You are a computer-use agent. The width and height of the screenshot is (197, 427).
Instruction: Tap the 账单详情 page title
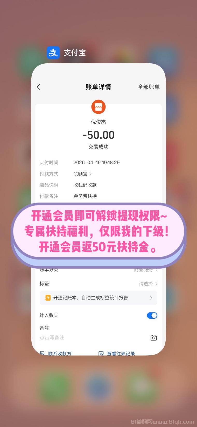point(98,87)
